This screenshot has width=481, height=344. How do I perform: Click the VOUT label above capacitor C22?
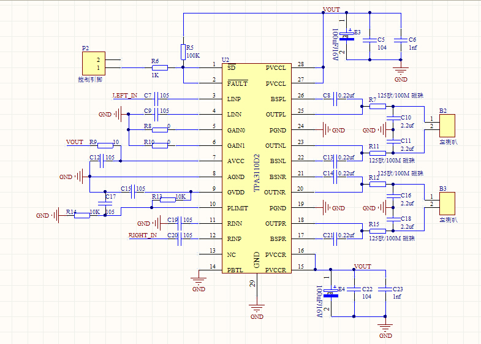pos(363,267)
